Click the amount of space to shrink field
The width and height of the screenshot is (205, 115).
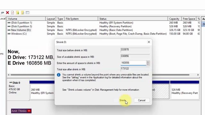coord(133,63)
